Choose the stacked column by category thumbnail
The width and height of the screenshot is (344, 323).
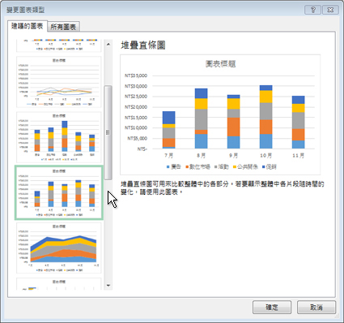pyautogui.click(x=59, y=137)
